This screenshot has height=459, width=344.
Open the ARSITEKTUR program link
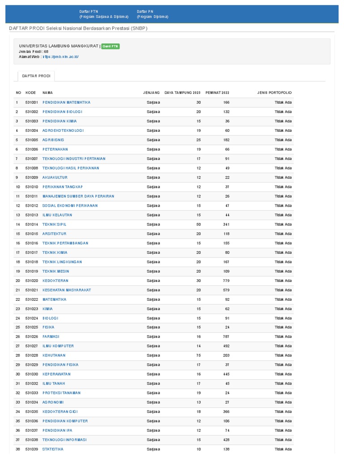(54, 234)
